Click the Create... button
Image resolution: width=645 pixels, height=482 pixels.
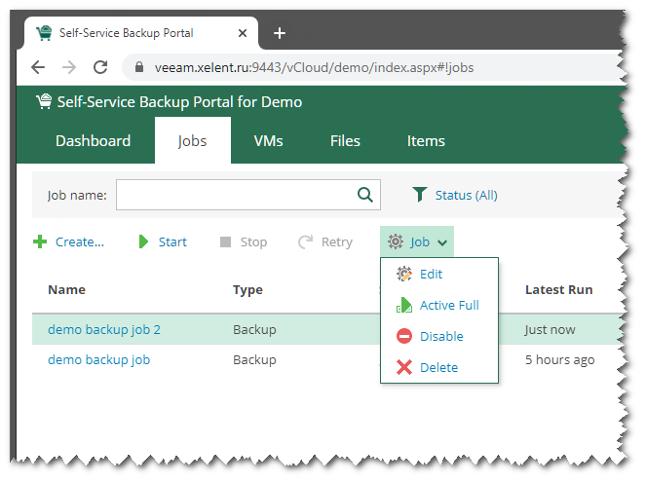coord(80,241)
